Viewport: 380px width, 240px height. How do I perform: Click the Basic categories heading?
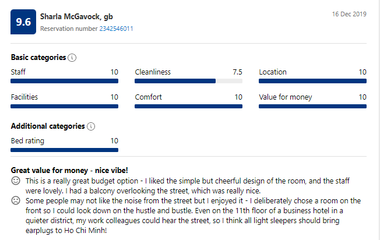click(38, 58)
